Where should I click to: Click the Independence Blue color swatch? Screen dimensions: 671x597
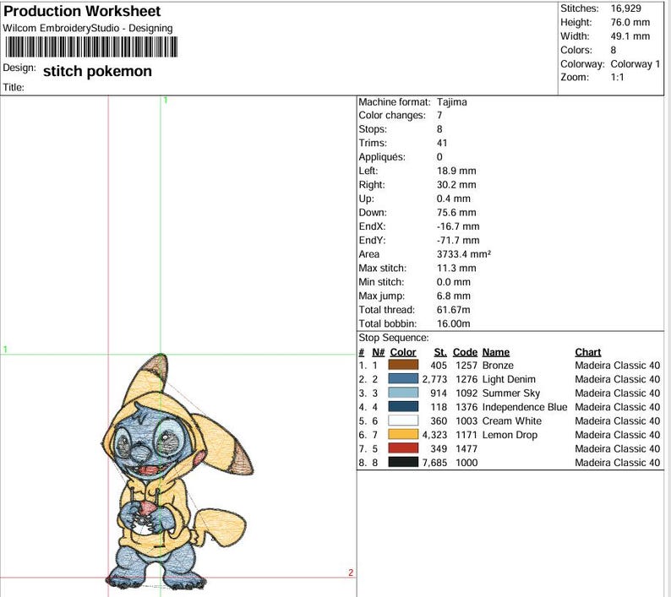403,407
